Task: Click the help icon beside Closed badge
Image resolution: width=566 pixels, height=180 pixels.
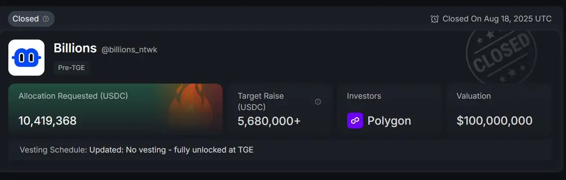Action: click(45, 19)
